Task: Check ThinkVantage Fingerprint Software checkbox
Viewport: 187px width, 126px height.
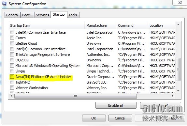Action: (x=12, y=55)
